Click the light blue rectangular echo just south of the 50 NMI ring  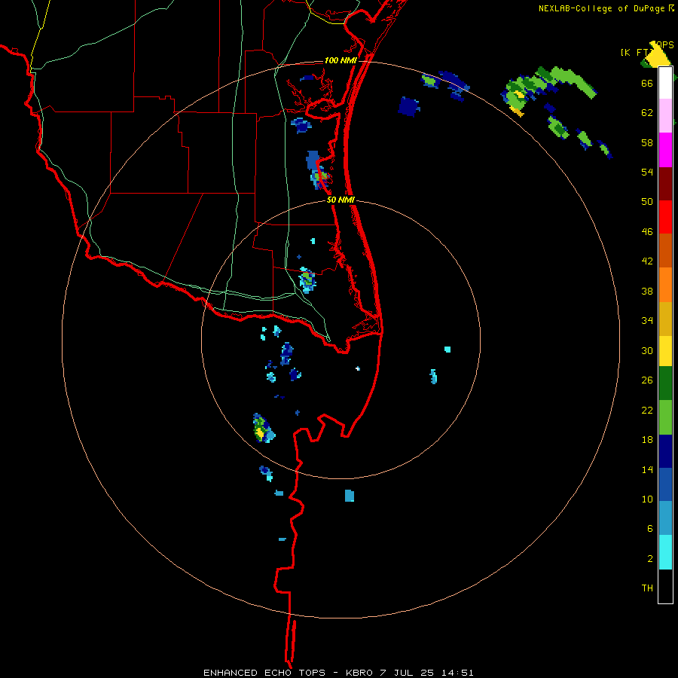(x=350, y=496)
